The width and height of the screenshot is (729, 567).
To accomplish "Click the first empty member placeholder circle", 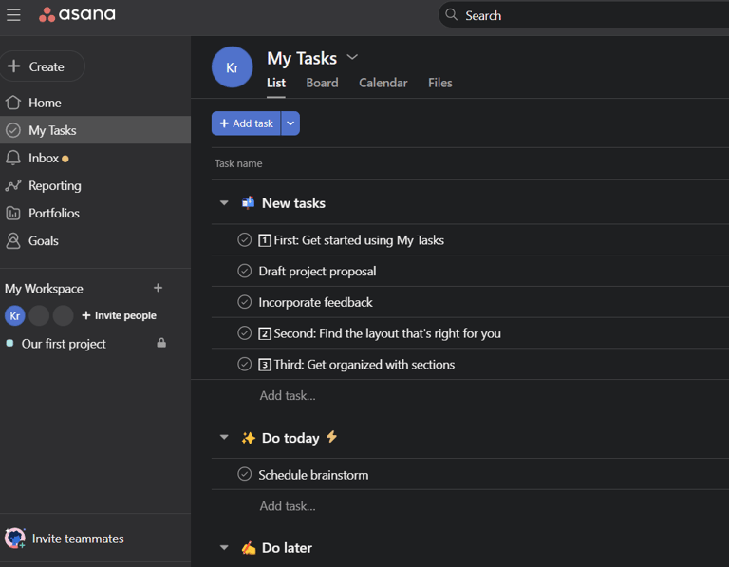I will click(x=39, y=316).
